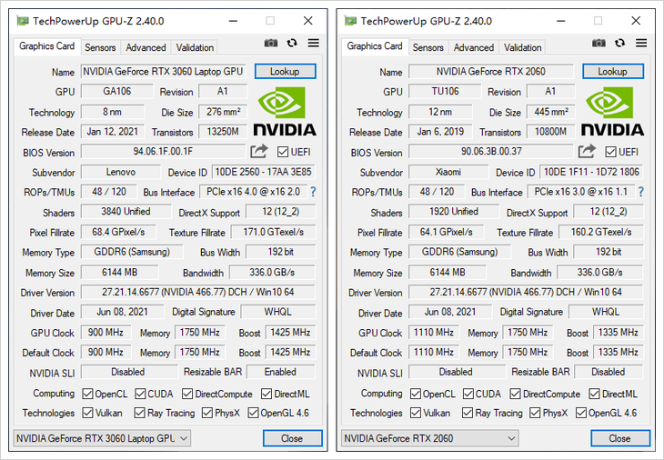Click the Texture Fillrate value 160.2 GTexel/s
This screenshot has width=664, height=460.
coord(601,232)
